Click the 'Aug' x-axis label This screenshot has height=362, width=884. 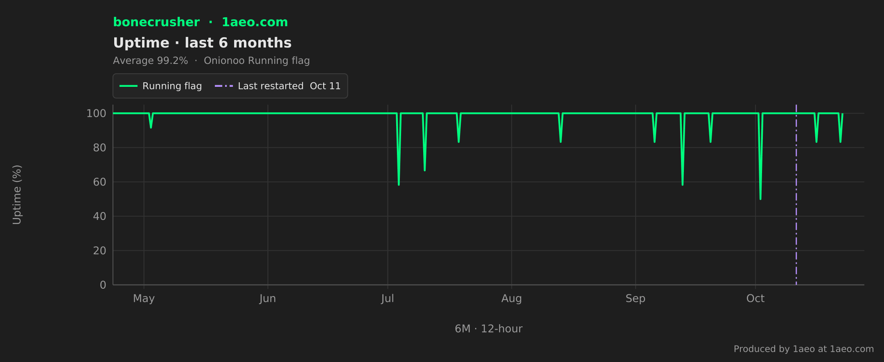tap(512, 299)
